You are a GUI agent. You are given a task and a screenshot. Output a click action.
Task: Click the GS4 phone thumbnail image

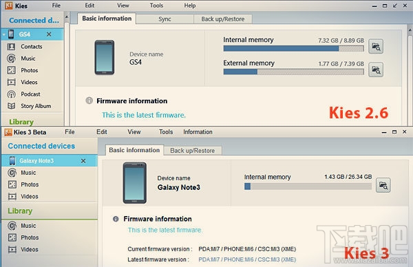click(105, 57)
